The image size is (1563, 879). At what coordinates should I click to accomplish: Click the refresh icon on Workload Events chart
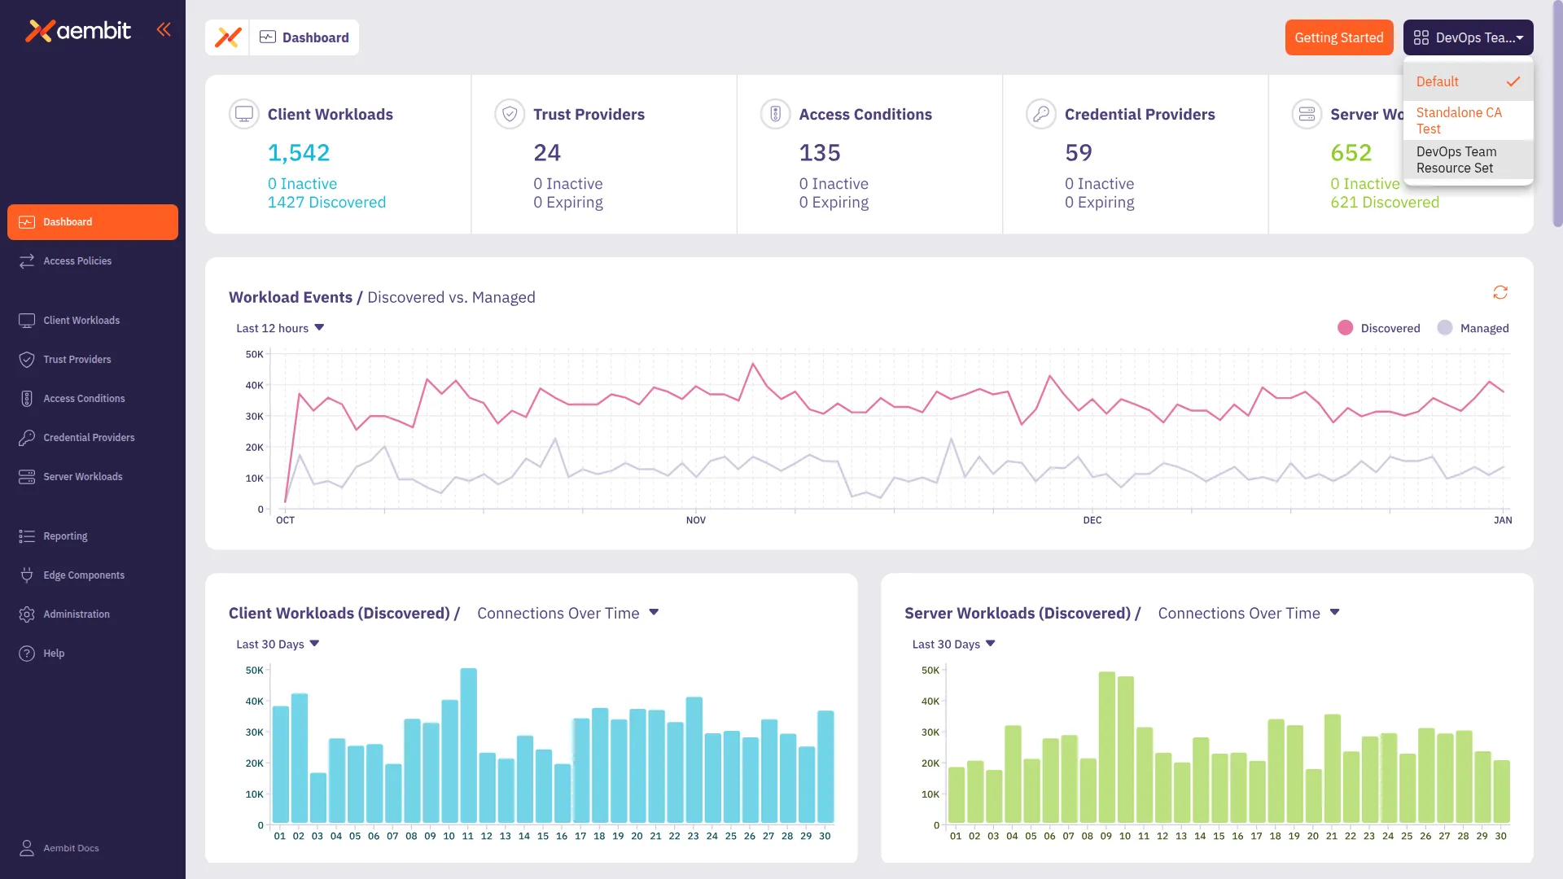point(1501,292)
